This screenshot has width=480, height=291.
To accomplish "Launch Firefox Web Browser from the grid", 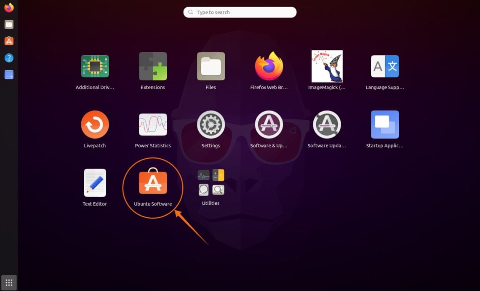I will pos(269,66).
